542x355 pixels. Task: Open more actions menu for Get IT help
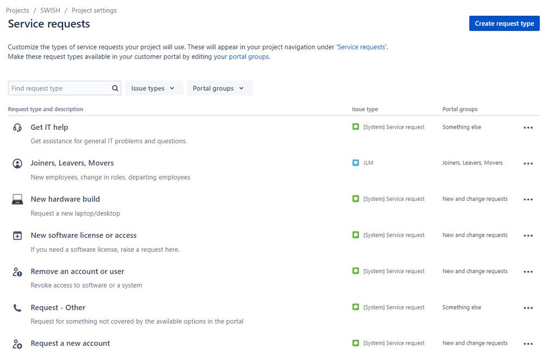pyautogui.click(x=528, y=128)
